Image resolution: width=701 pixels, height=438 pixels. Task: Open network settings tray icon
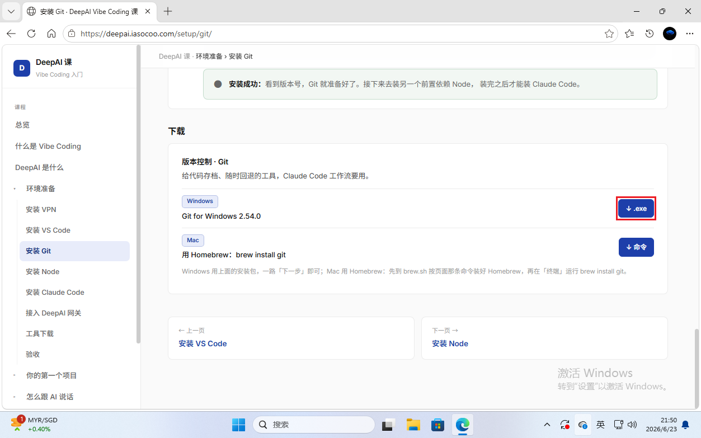(x=618, y=425)
